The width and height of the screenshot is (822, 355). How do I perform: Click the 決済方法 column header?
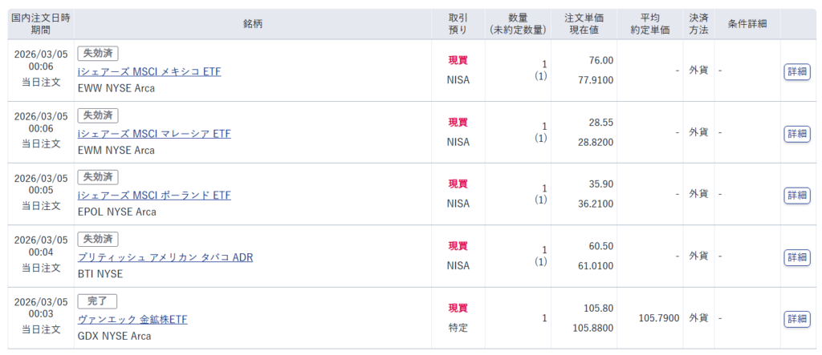pos(698,24)
